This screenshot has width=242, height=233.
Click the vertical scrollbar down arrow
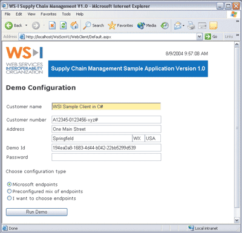click(x=237, y=220)
